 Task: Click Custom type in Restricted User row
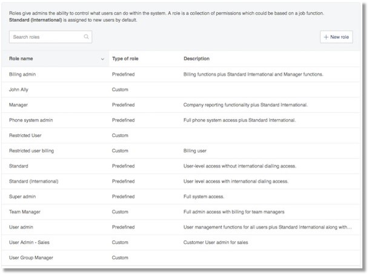click(120, 135)
